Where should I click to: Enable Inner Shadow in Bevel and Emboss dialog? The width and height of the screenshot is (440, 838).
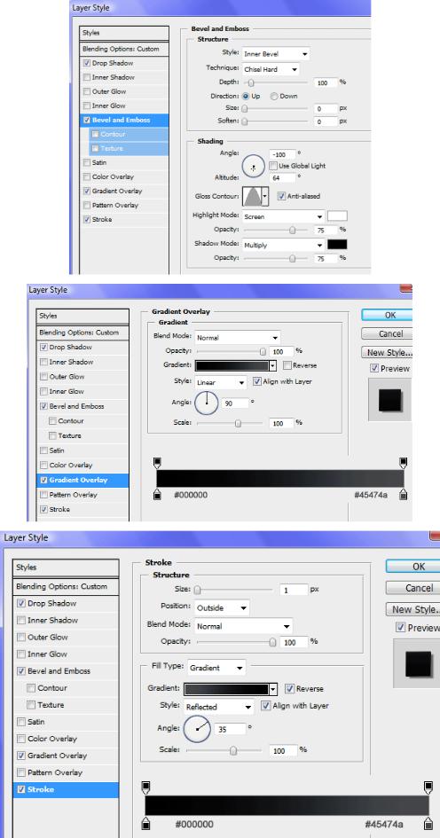pos(87,77)
